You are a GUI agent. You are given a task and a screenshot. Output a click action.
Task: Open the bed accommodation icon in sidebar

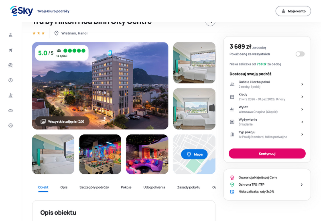coord(11,110)
